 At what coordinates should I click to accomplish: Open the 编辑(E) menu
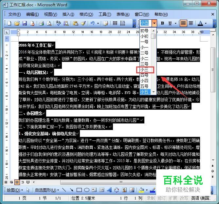[32, 14]
